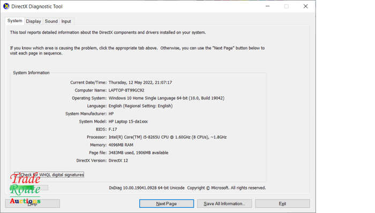Screen dimensions: 375x213
Task: Click the HP Laptop 15-da1xxx model text
Action: pyautogui.click(x=128, y=121)
